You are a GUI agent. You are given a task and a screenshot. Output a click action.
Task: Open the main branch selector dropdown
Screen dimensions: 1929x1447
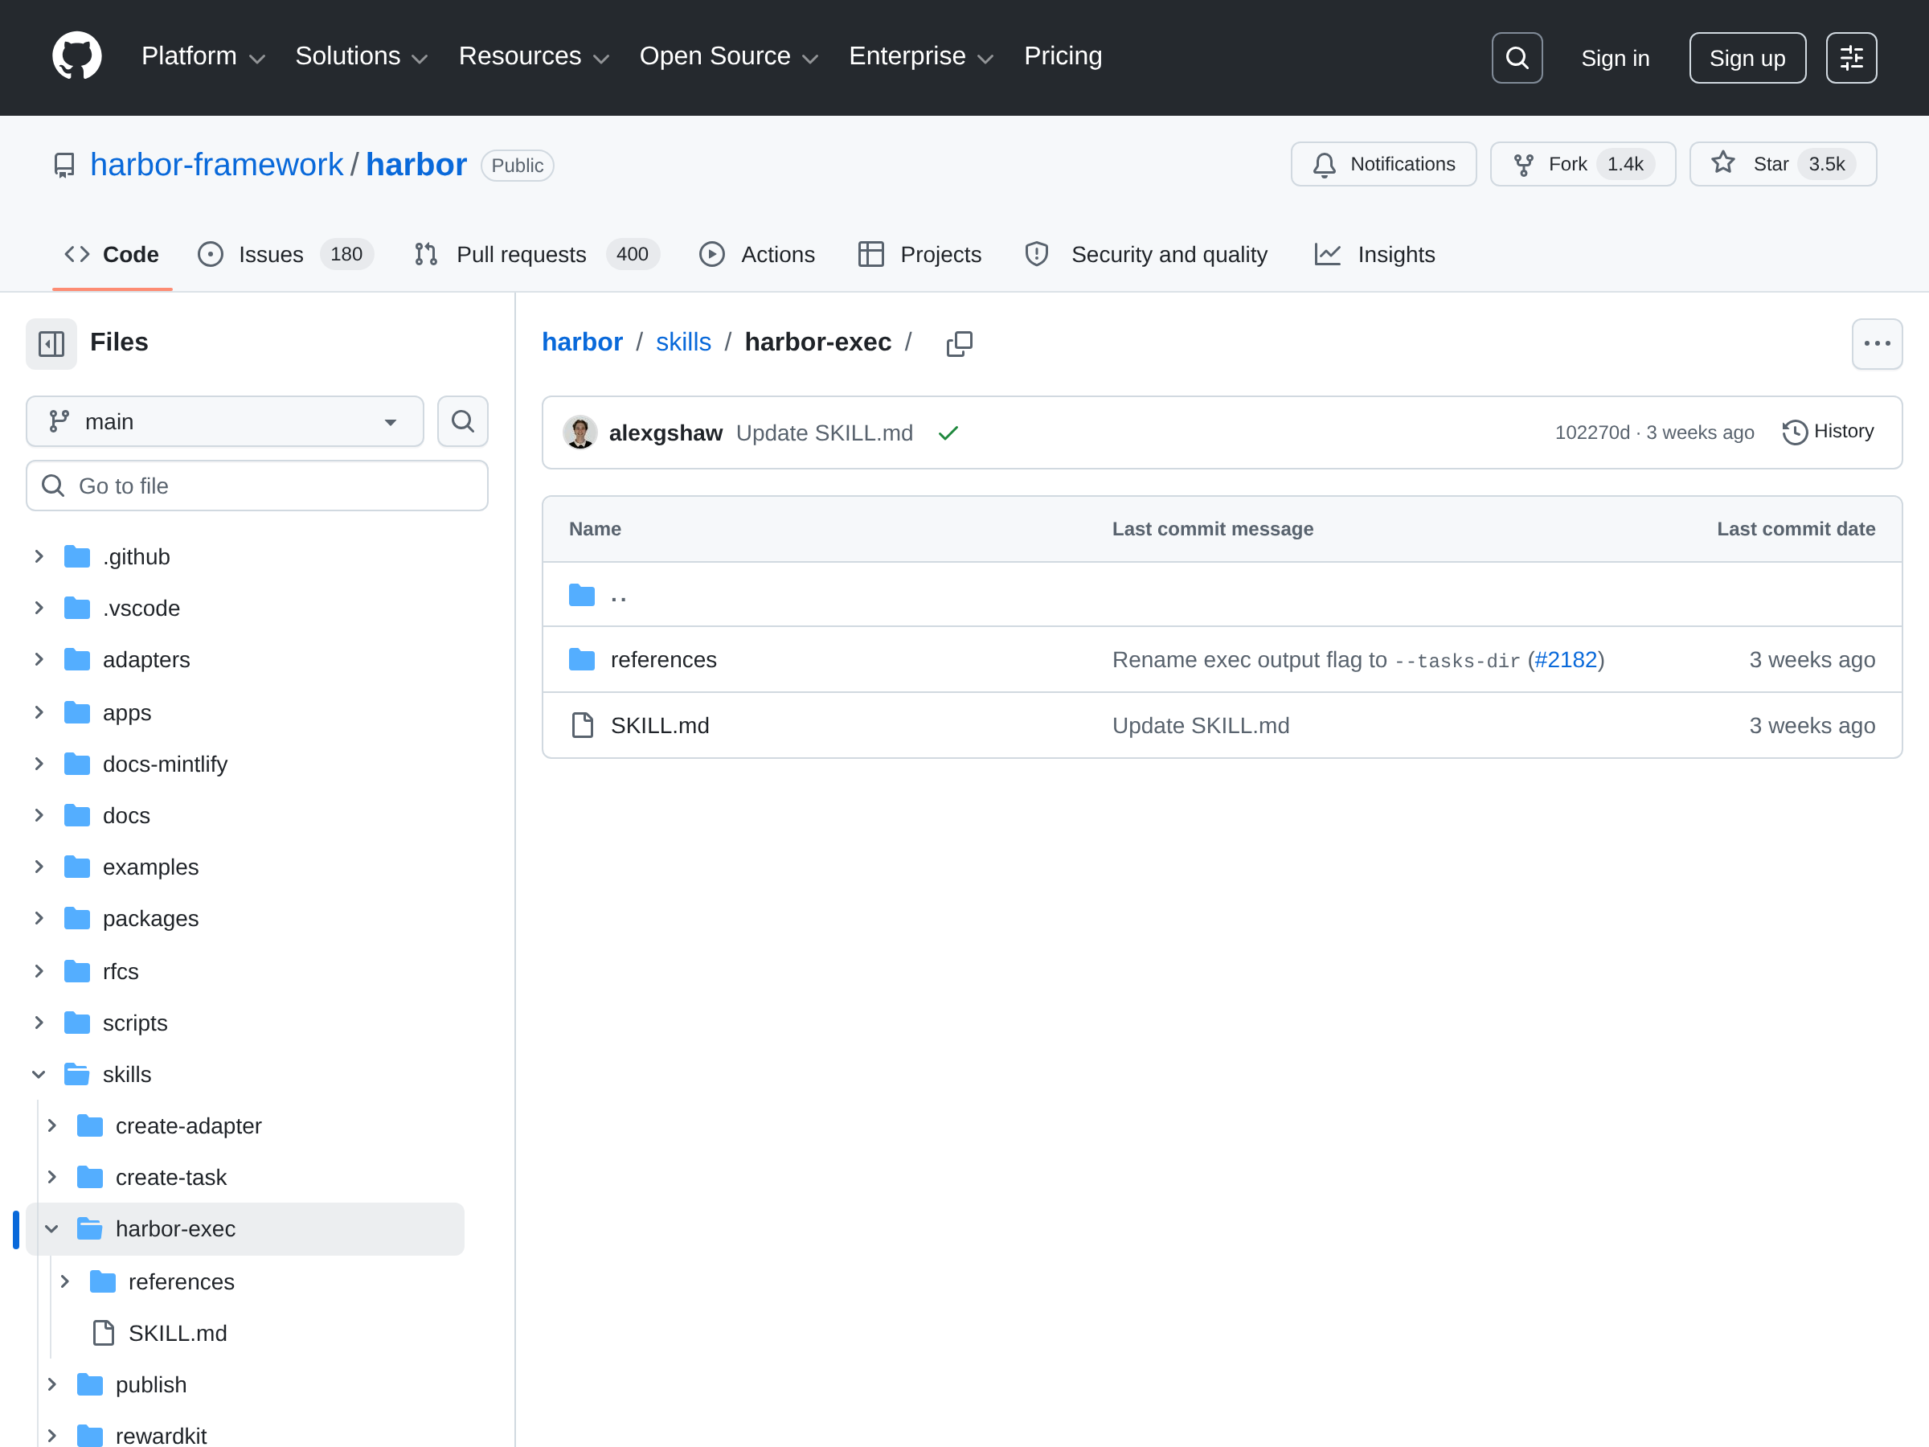tap(225, 422)
